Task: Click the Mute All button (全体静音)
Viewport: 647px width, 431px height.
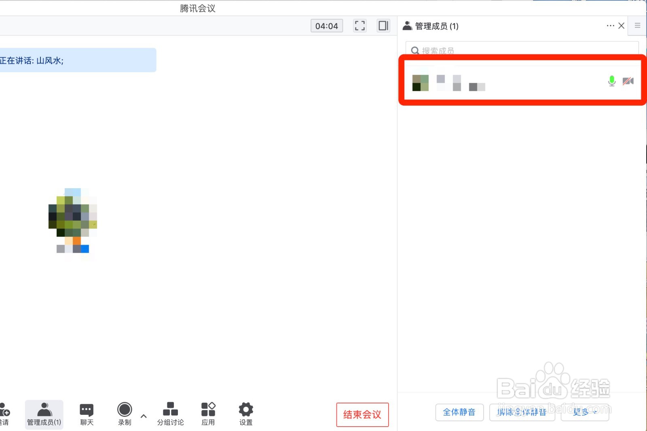Action: click(x=459, y=412)
